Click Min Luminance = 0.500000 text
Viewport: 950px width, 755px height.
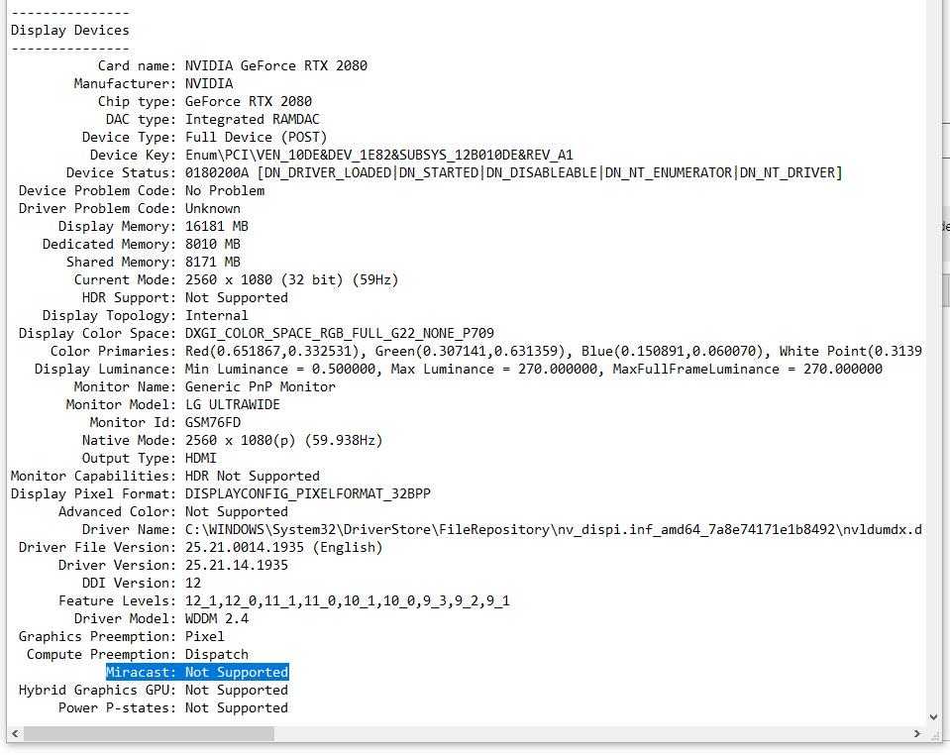[280, 369]
